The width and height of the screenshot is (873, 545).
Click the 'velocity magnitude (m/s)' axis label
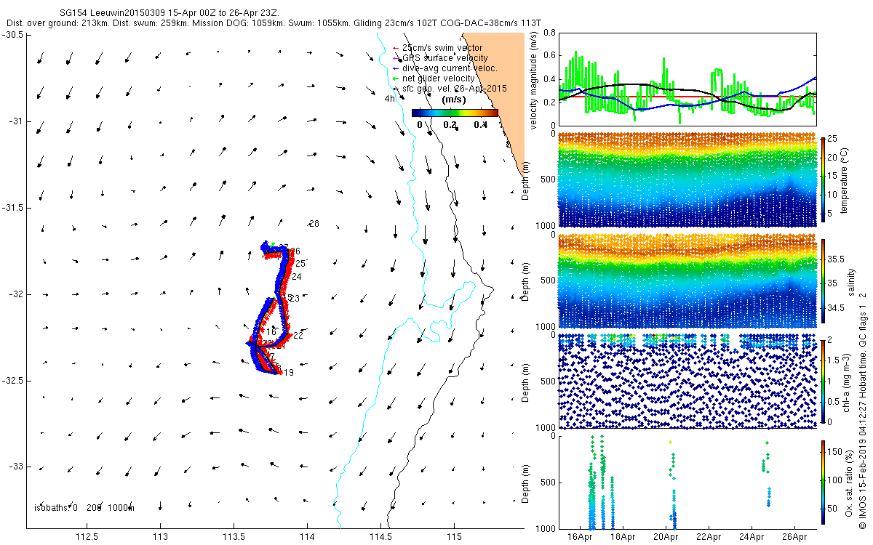[x=535, y=80]
